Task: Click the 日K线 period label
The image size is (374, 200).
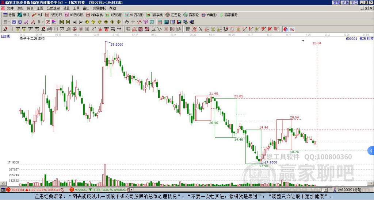Action: (5, 36)
